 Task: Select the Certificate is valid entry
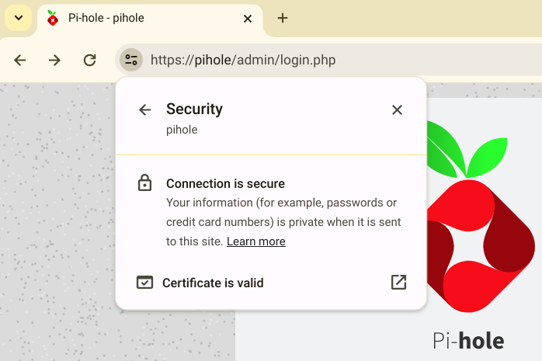point(213,283)
